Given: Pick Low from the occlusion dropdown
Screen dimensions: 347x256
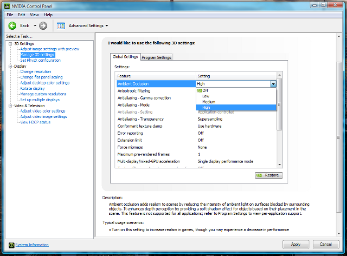Looking at the screenshot, I should pyautogui.click(x=206, y=96).
